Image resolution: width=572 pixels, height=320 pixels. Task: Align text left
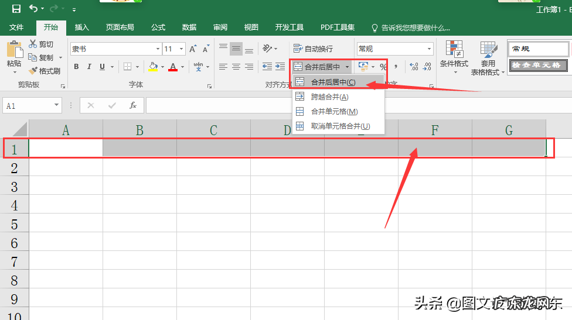(223, 67)
